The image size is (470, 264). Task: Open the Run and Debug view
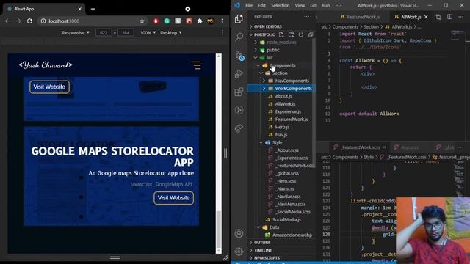(x=239, y=73)
